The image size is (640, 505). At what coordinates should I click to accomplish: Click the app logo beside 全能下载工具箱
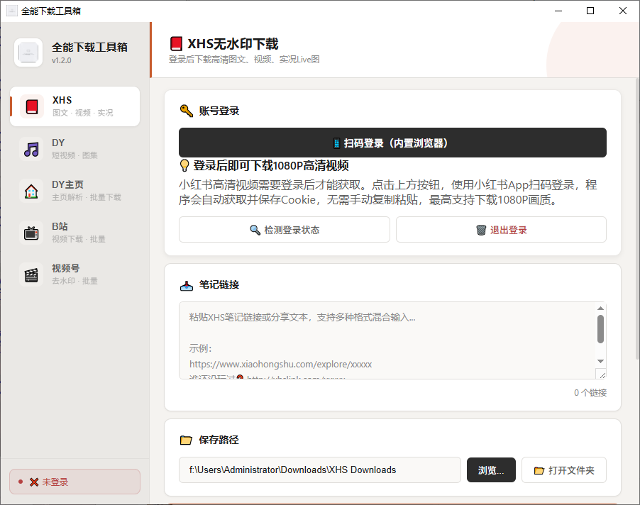[x=28, y=52]
